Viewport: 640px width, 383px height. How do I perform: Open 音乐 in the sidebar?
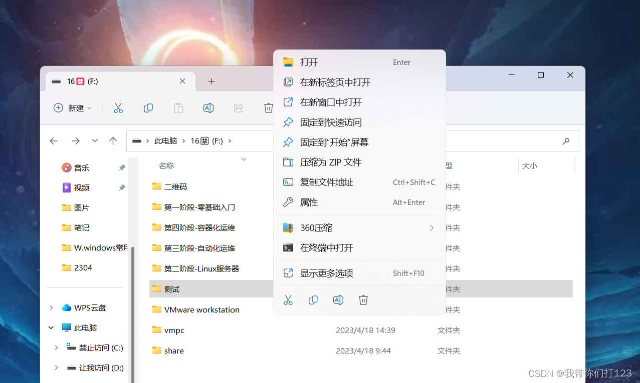(x=82, y=167)
